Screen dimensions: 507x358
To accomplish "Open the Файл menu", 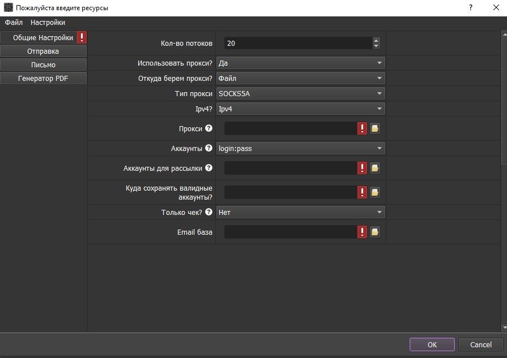I will click(x=12, y=22).
